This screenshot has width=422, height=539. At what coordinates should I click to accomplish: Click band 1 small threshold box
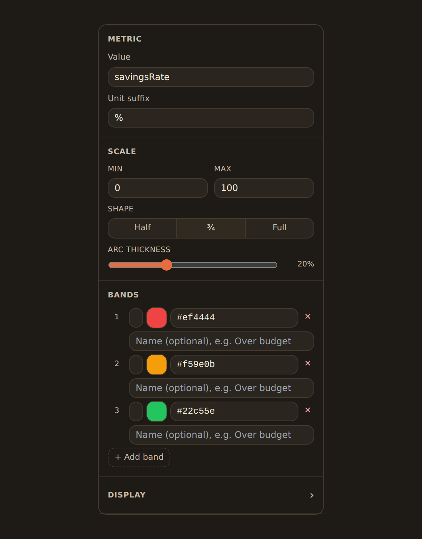click(x=136, y=318)
